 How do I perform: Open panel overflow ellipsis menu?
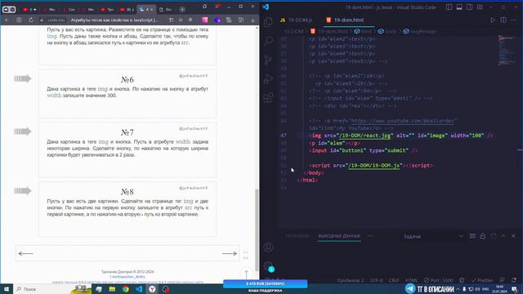coord(370,236)
